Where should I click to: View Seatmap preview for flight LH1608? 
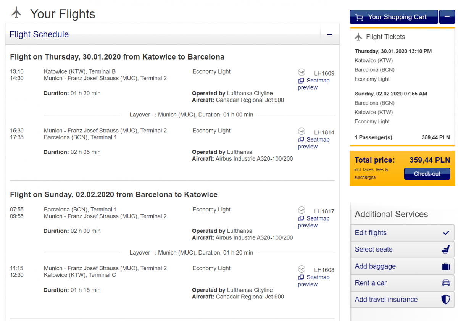318,277
